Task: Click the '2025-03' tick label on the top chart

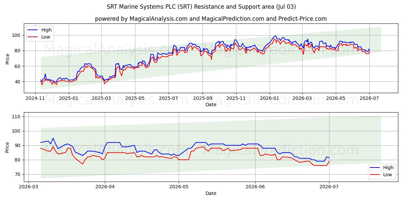Action: pos(101,98)
